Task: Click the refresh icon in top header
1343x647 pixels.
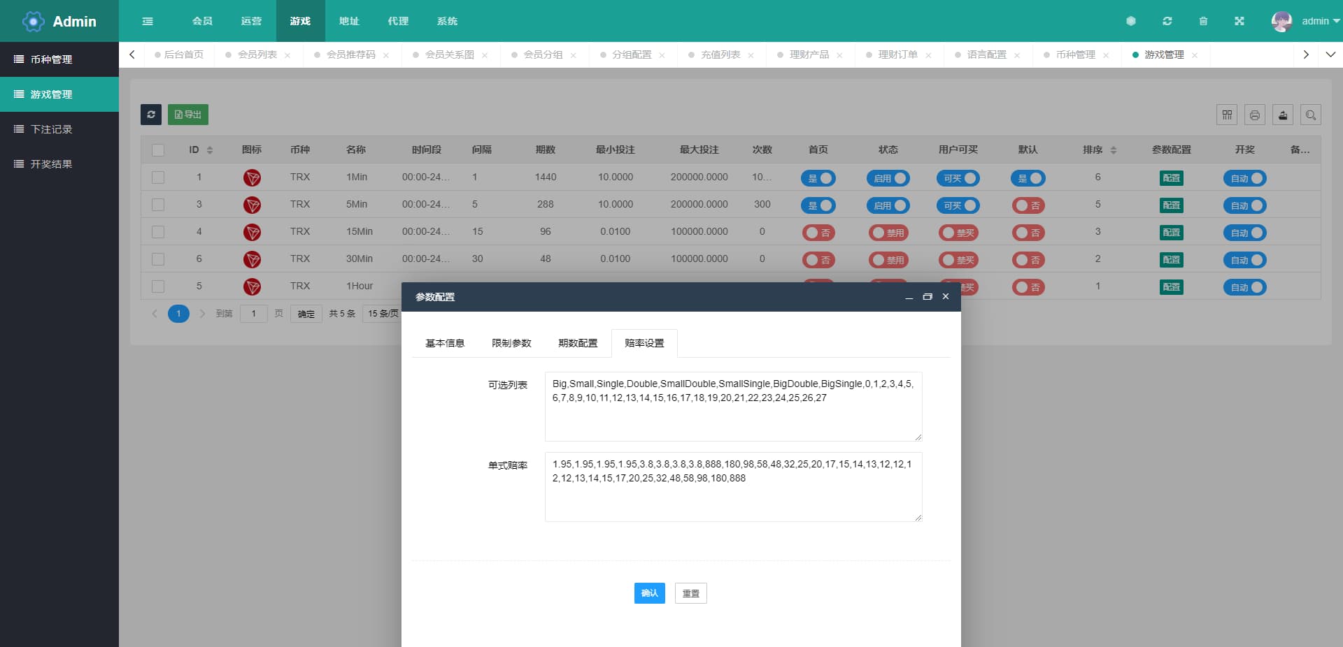Action: coord(1167,21)
